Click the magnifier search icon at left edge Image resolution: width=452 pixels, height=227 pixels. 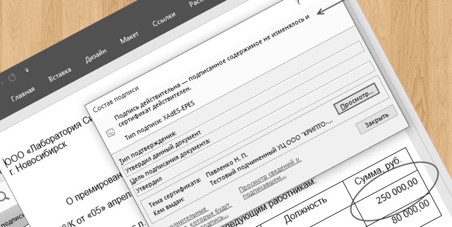3,197
